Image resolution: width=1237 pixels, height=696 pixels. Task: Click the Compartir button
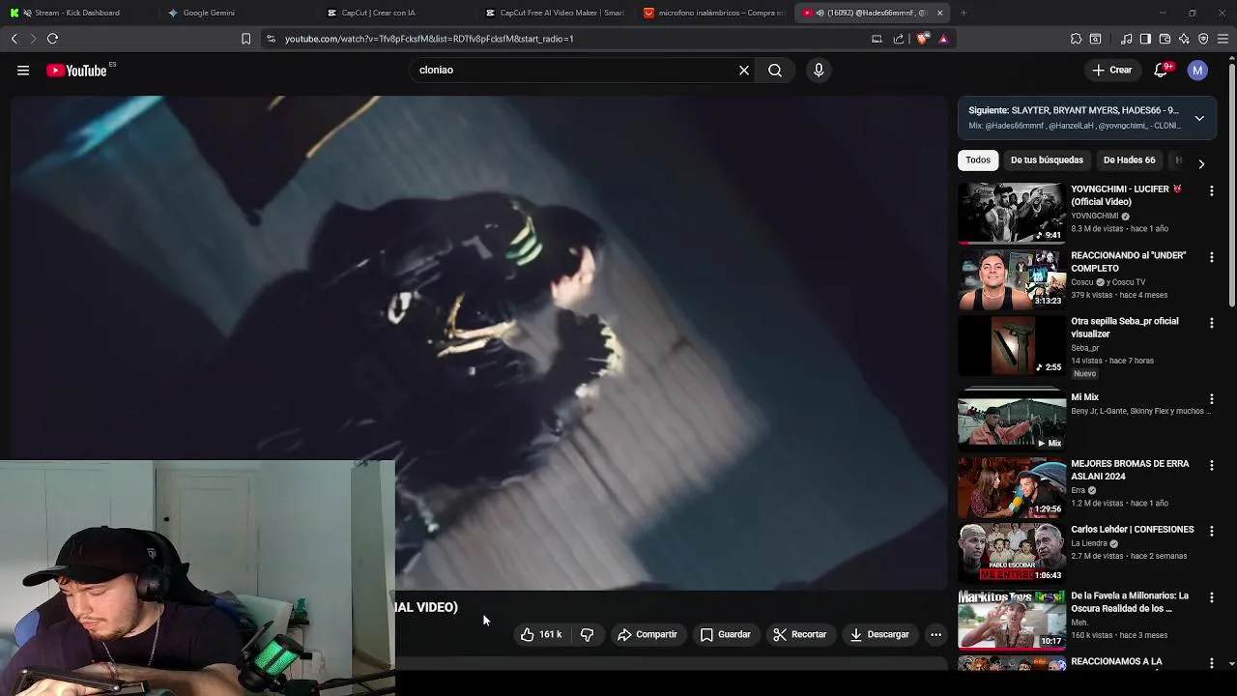point(647,635)
